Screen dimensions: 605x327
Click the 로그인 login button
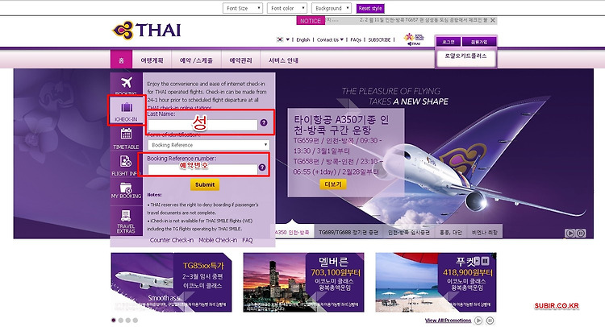[449, 42]
